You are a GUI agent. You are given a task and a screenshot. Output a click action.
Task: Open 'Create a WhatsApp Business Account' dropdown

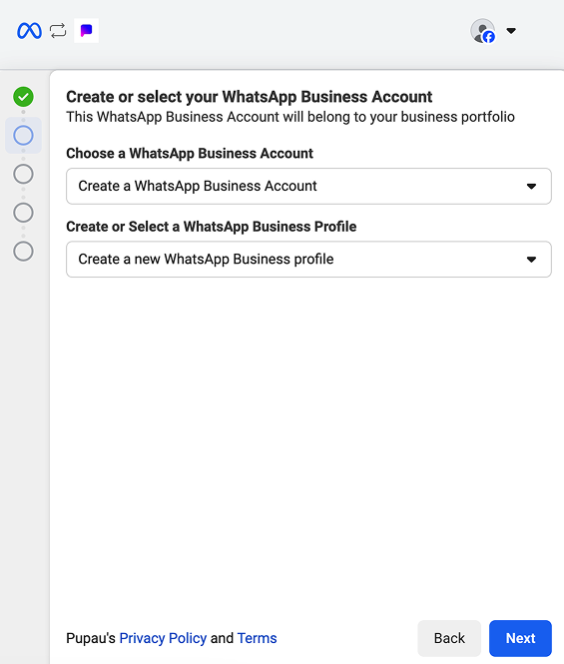coord(308,187)
